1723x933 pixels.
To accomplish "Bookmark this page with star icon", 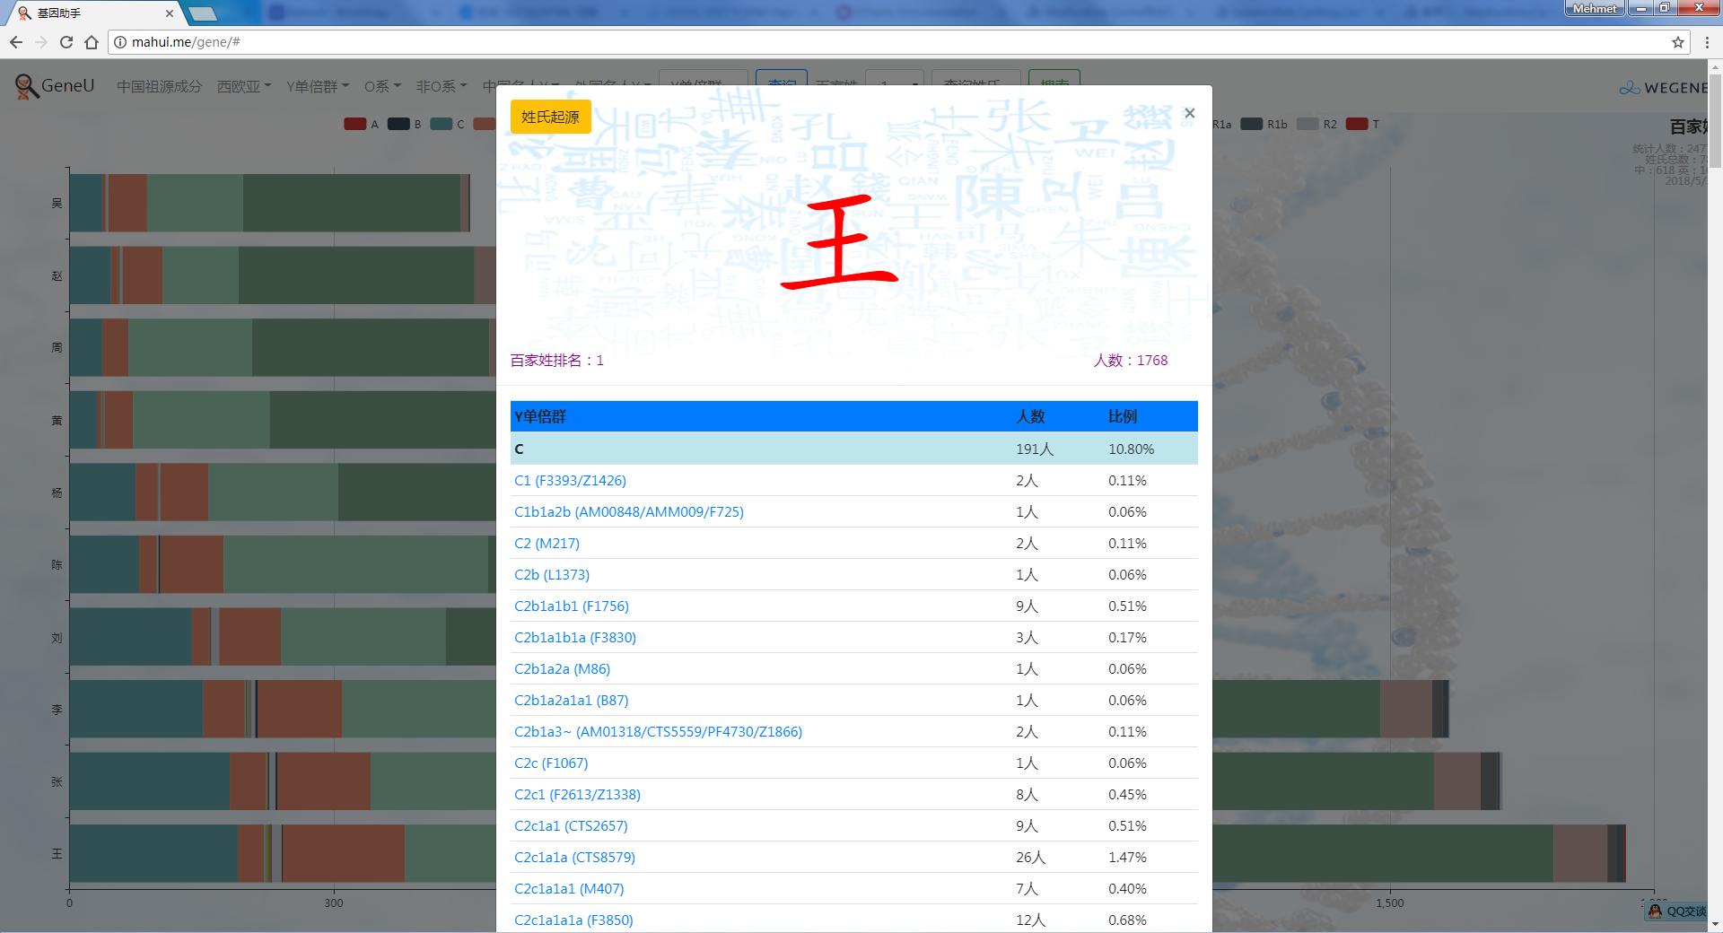I will point(1677,42).
